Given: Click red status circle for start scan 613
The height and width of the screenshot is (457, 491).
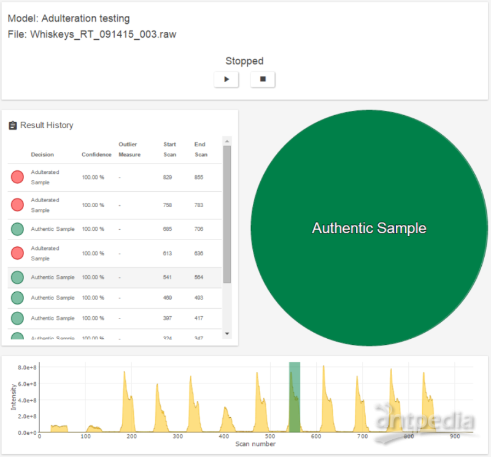Looking at the screenshot, I should point(17,254).
